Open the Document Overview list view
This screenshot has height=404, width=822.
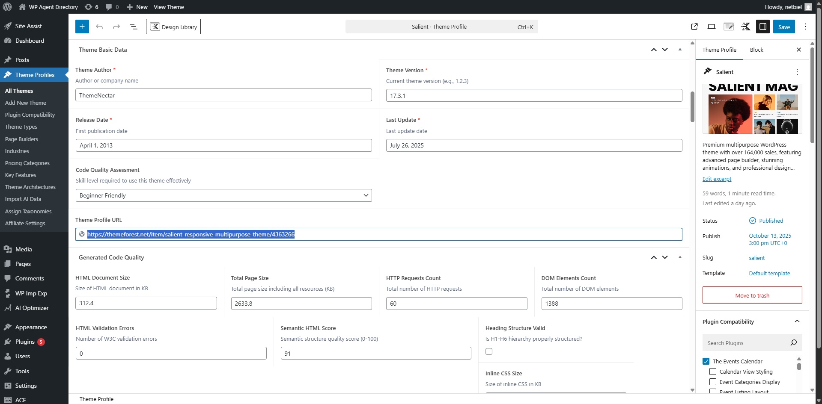pos(134,27)
